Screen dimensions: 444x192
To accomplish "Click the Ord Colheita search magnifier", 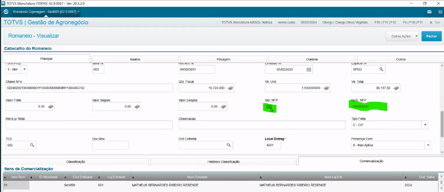I will (229, 145).
